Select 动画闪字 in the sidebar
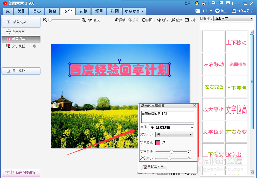Viewport: 257px width, 178px height. pos(21,39)
